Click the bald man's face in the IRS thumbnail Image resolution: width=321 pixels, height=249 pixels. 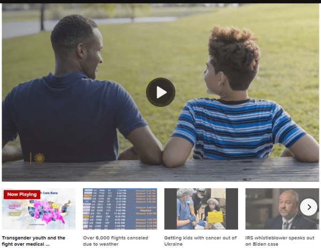click(289, 203)
